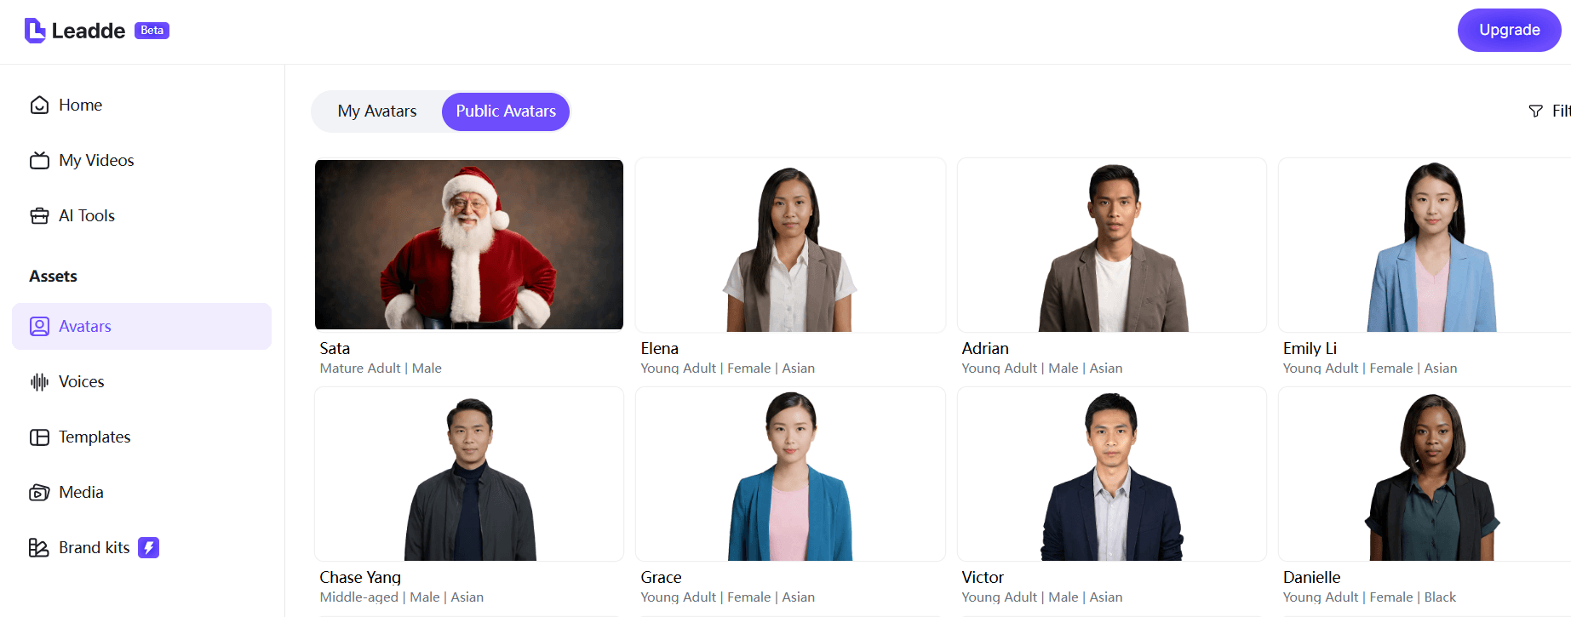Switch to the My Avatars tab
Image resolution: width=1571 pixels, height=617 pixels.
click(377, 111)
